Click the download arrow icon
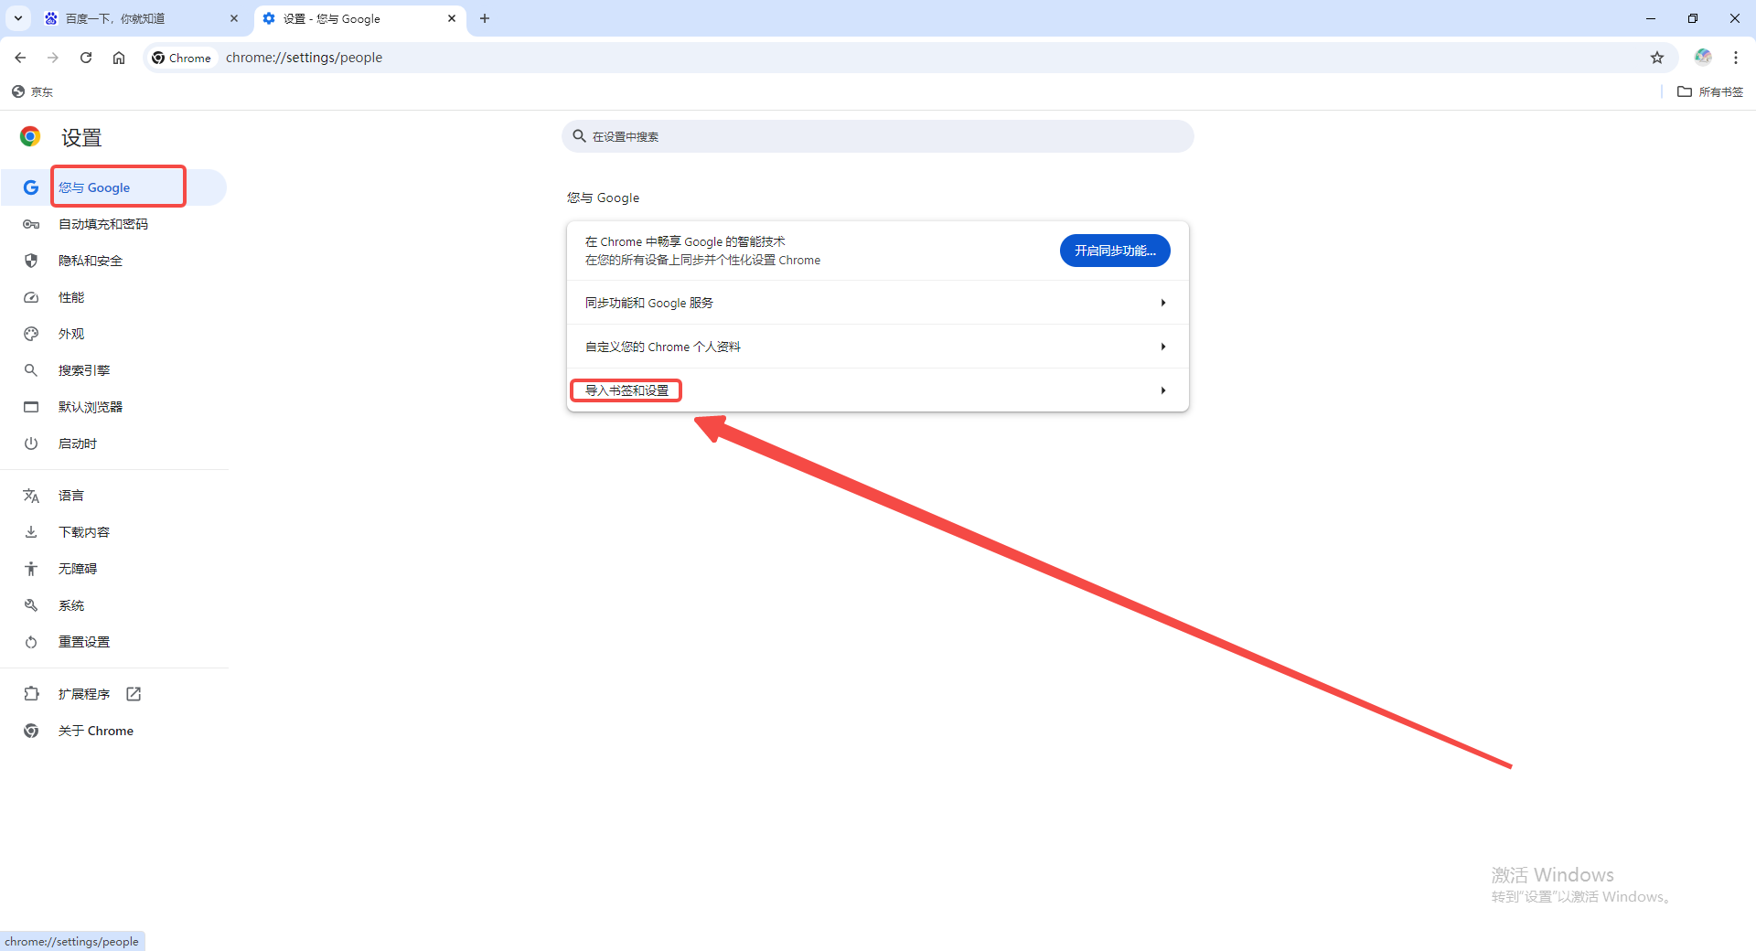Screen dimensions: 1756x951 [x=31, y=532]
